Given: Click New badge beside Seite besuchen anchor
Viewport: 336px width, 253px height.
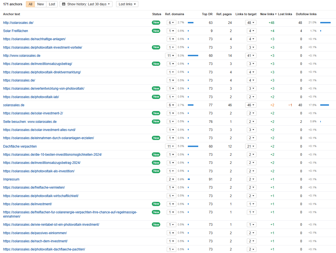Looking at the screenshot, I should click(x=156, y=122).
